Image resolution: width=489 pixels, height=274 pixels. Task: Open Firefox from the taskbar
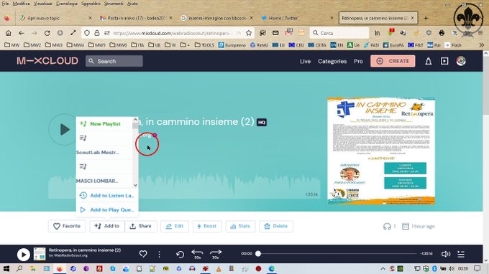tap(60, 268)
